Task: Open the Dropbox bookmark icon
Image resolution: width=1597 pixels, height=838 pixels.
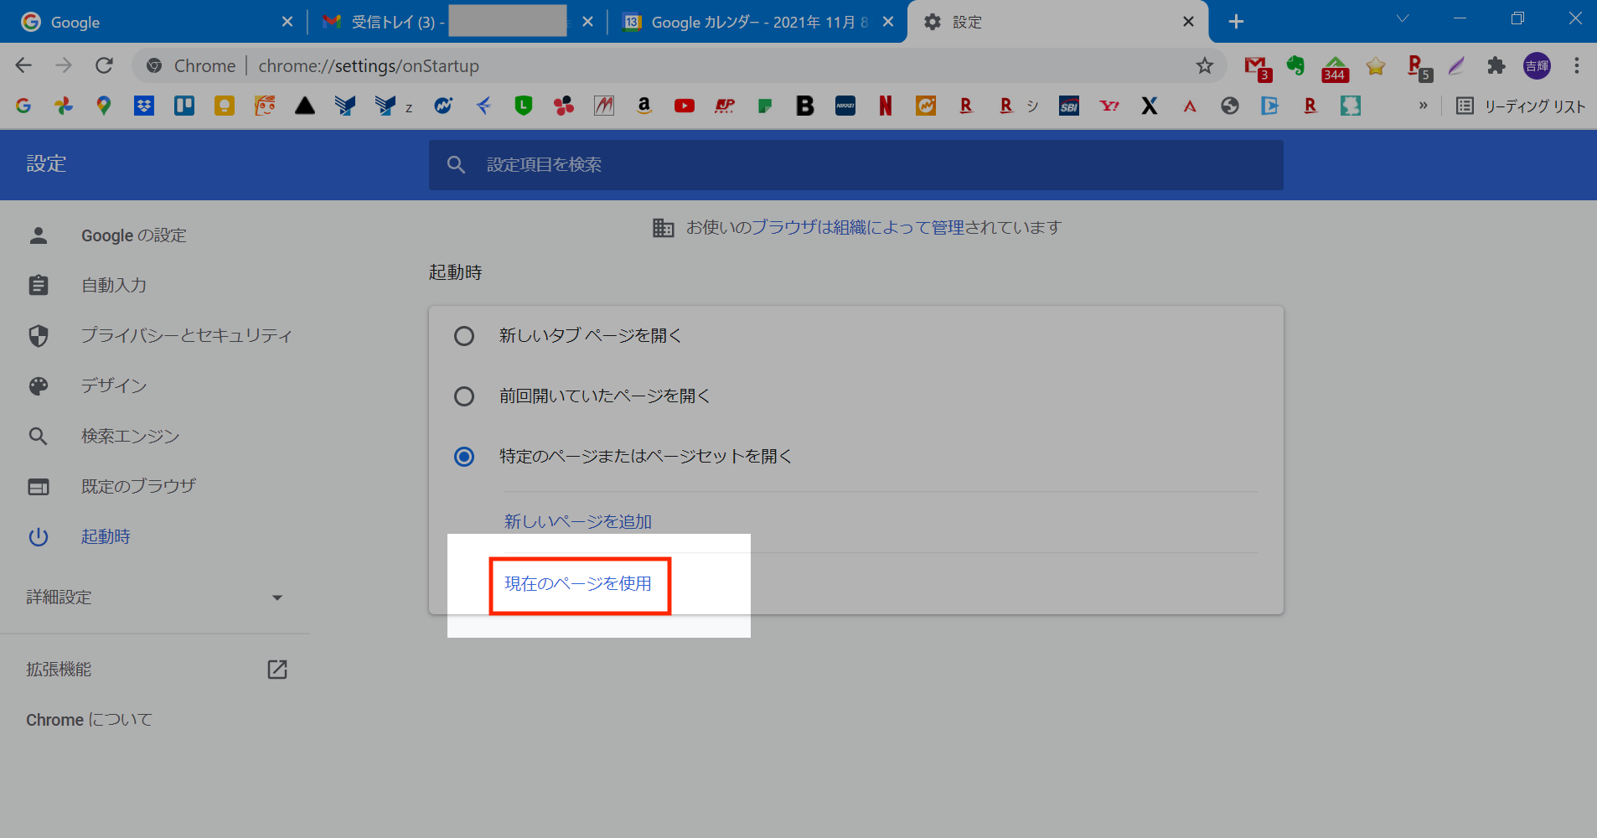Action: [144, 106]
